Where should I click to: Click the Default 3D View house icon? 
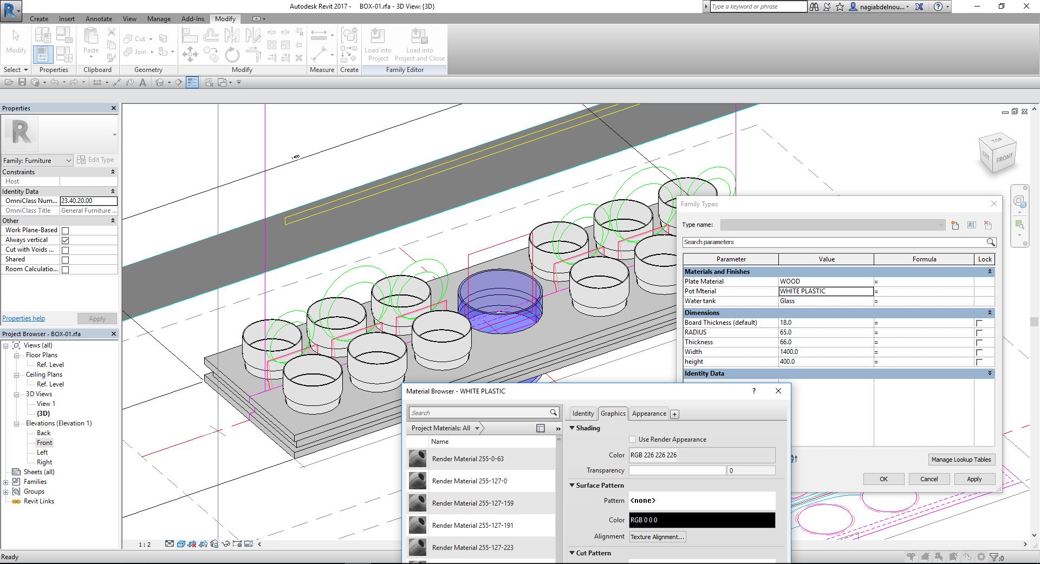159,82
